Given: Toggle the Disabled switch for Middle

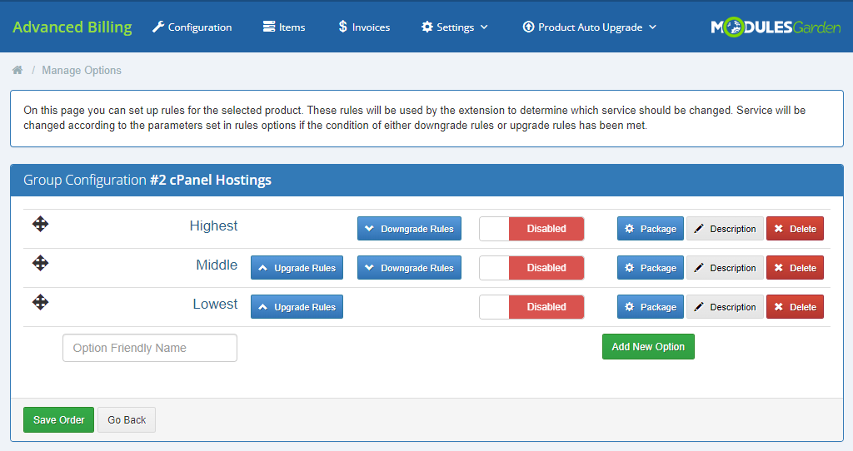Looking at the screenshot, I should click(x=531, y=268).
